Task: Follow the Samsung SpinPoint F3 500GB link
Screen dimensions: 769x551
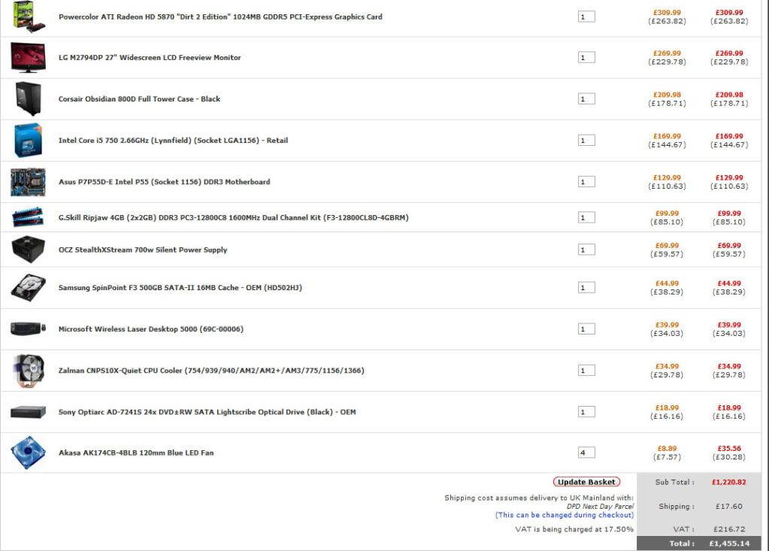Action: 180,288
